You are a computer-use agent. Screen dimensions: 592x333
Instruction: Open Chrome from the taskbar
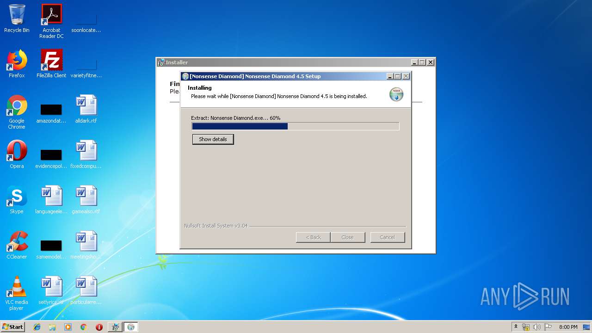(x=84, y=327)
